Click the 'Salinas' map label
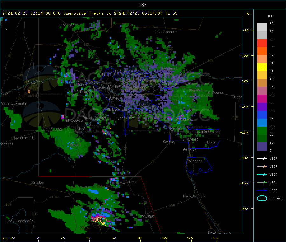 click(x=55, y=129)
